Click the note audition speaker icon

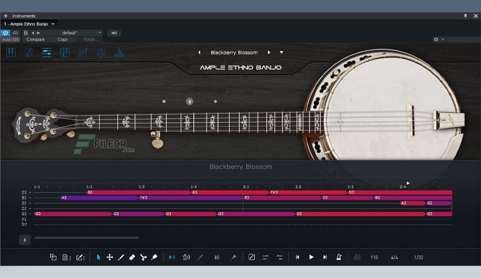coord(186,257)
